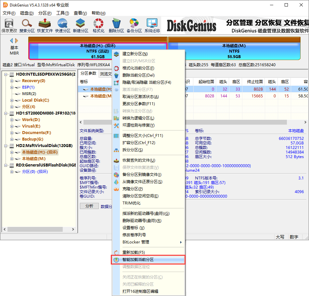Viewport: 309px width, 296px height.
Task: Switch to the 分区参数 tab
Action: pos(88,73)
